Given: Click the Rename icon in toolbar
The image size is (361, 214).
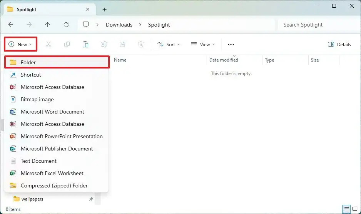Looking at the screenshot, I should point(104,44).
